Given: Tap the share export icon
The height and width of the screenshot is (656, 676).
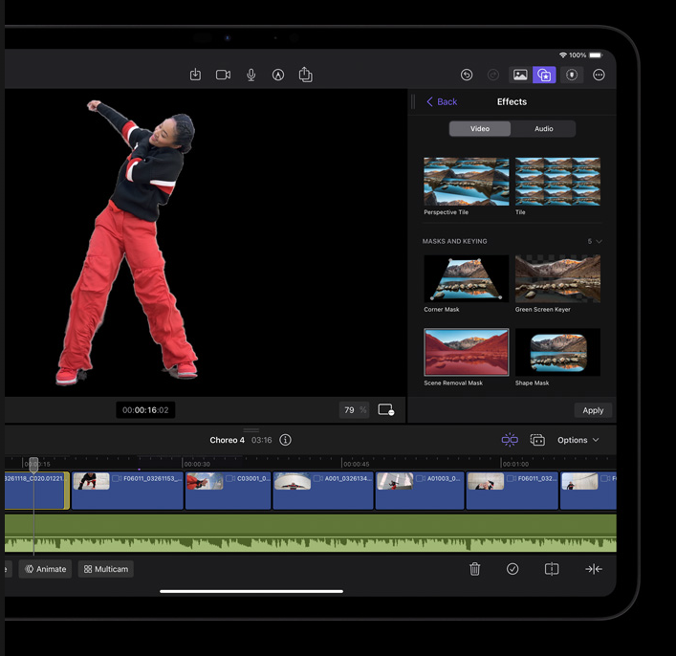Looking at the screenshot, I should (x=305, y=75).
